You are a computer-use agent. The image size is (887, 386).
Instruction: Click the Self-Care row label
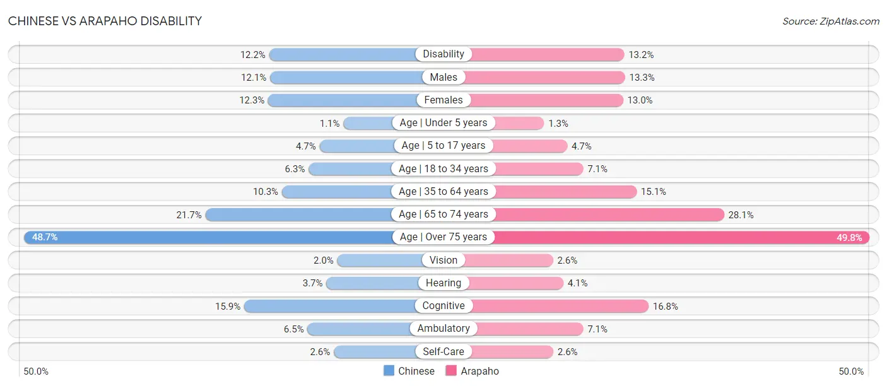443,351
